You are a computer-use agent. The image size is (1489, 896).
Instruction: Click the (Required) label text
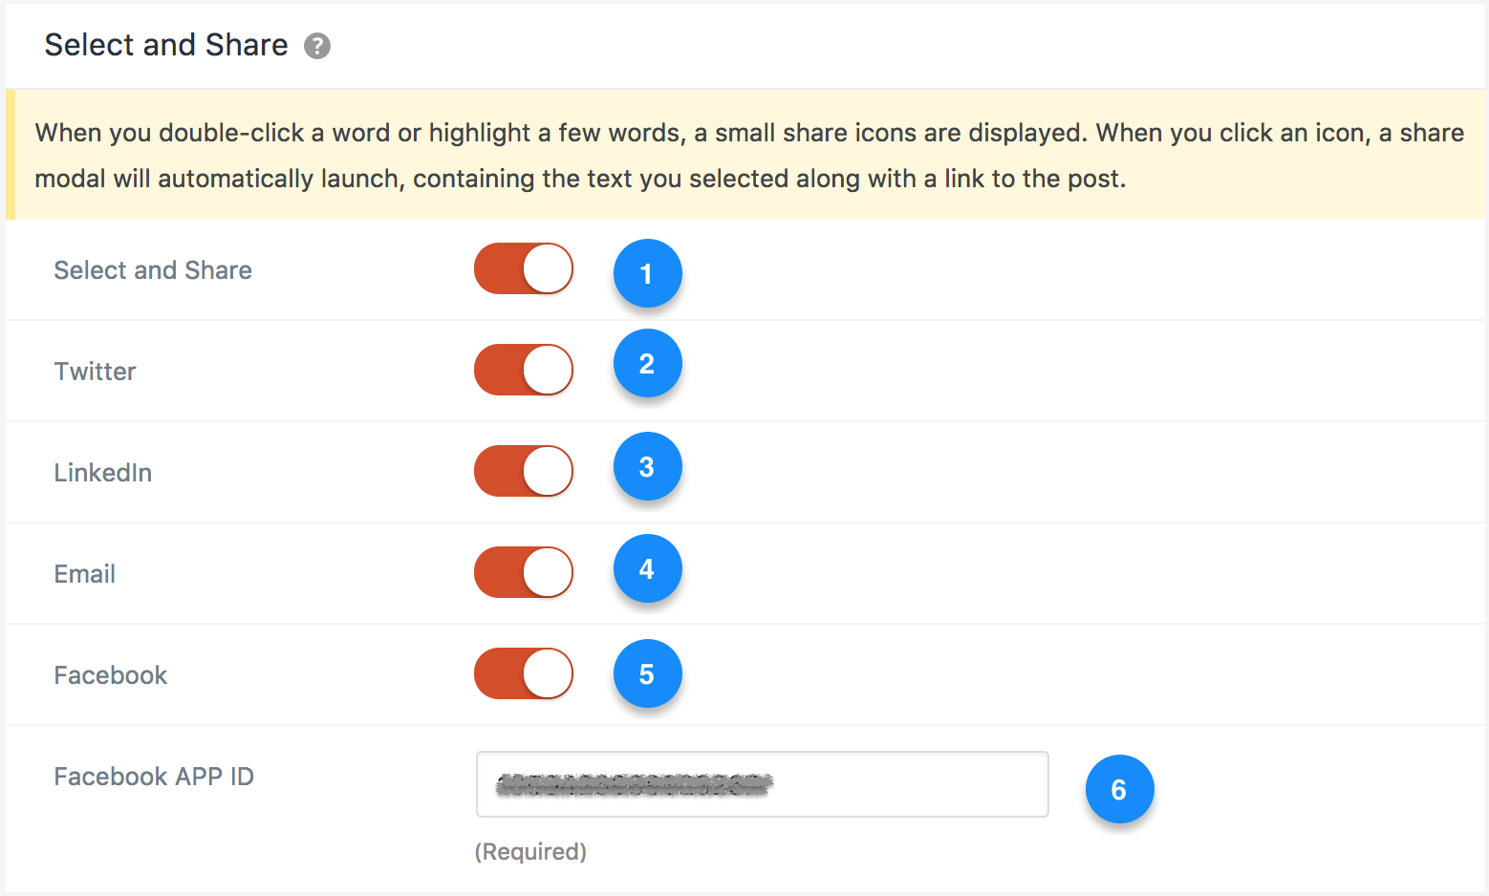[530, 851]
